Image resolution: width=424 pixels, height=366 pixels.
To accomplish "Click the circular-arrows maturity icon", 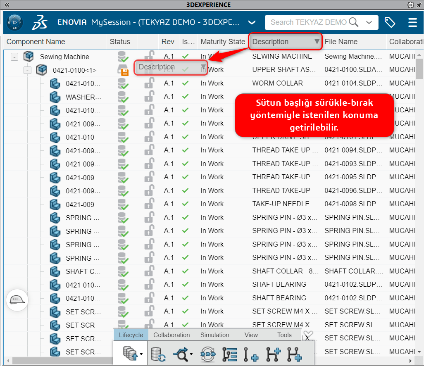I will [x=208, y=354].
